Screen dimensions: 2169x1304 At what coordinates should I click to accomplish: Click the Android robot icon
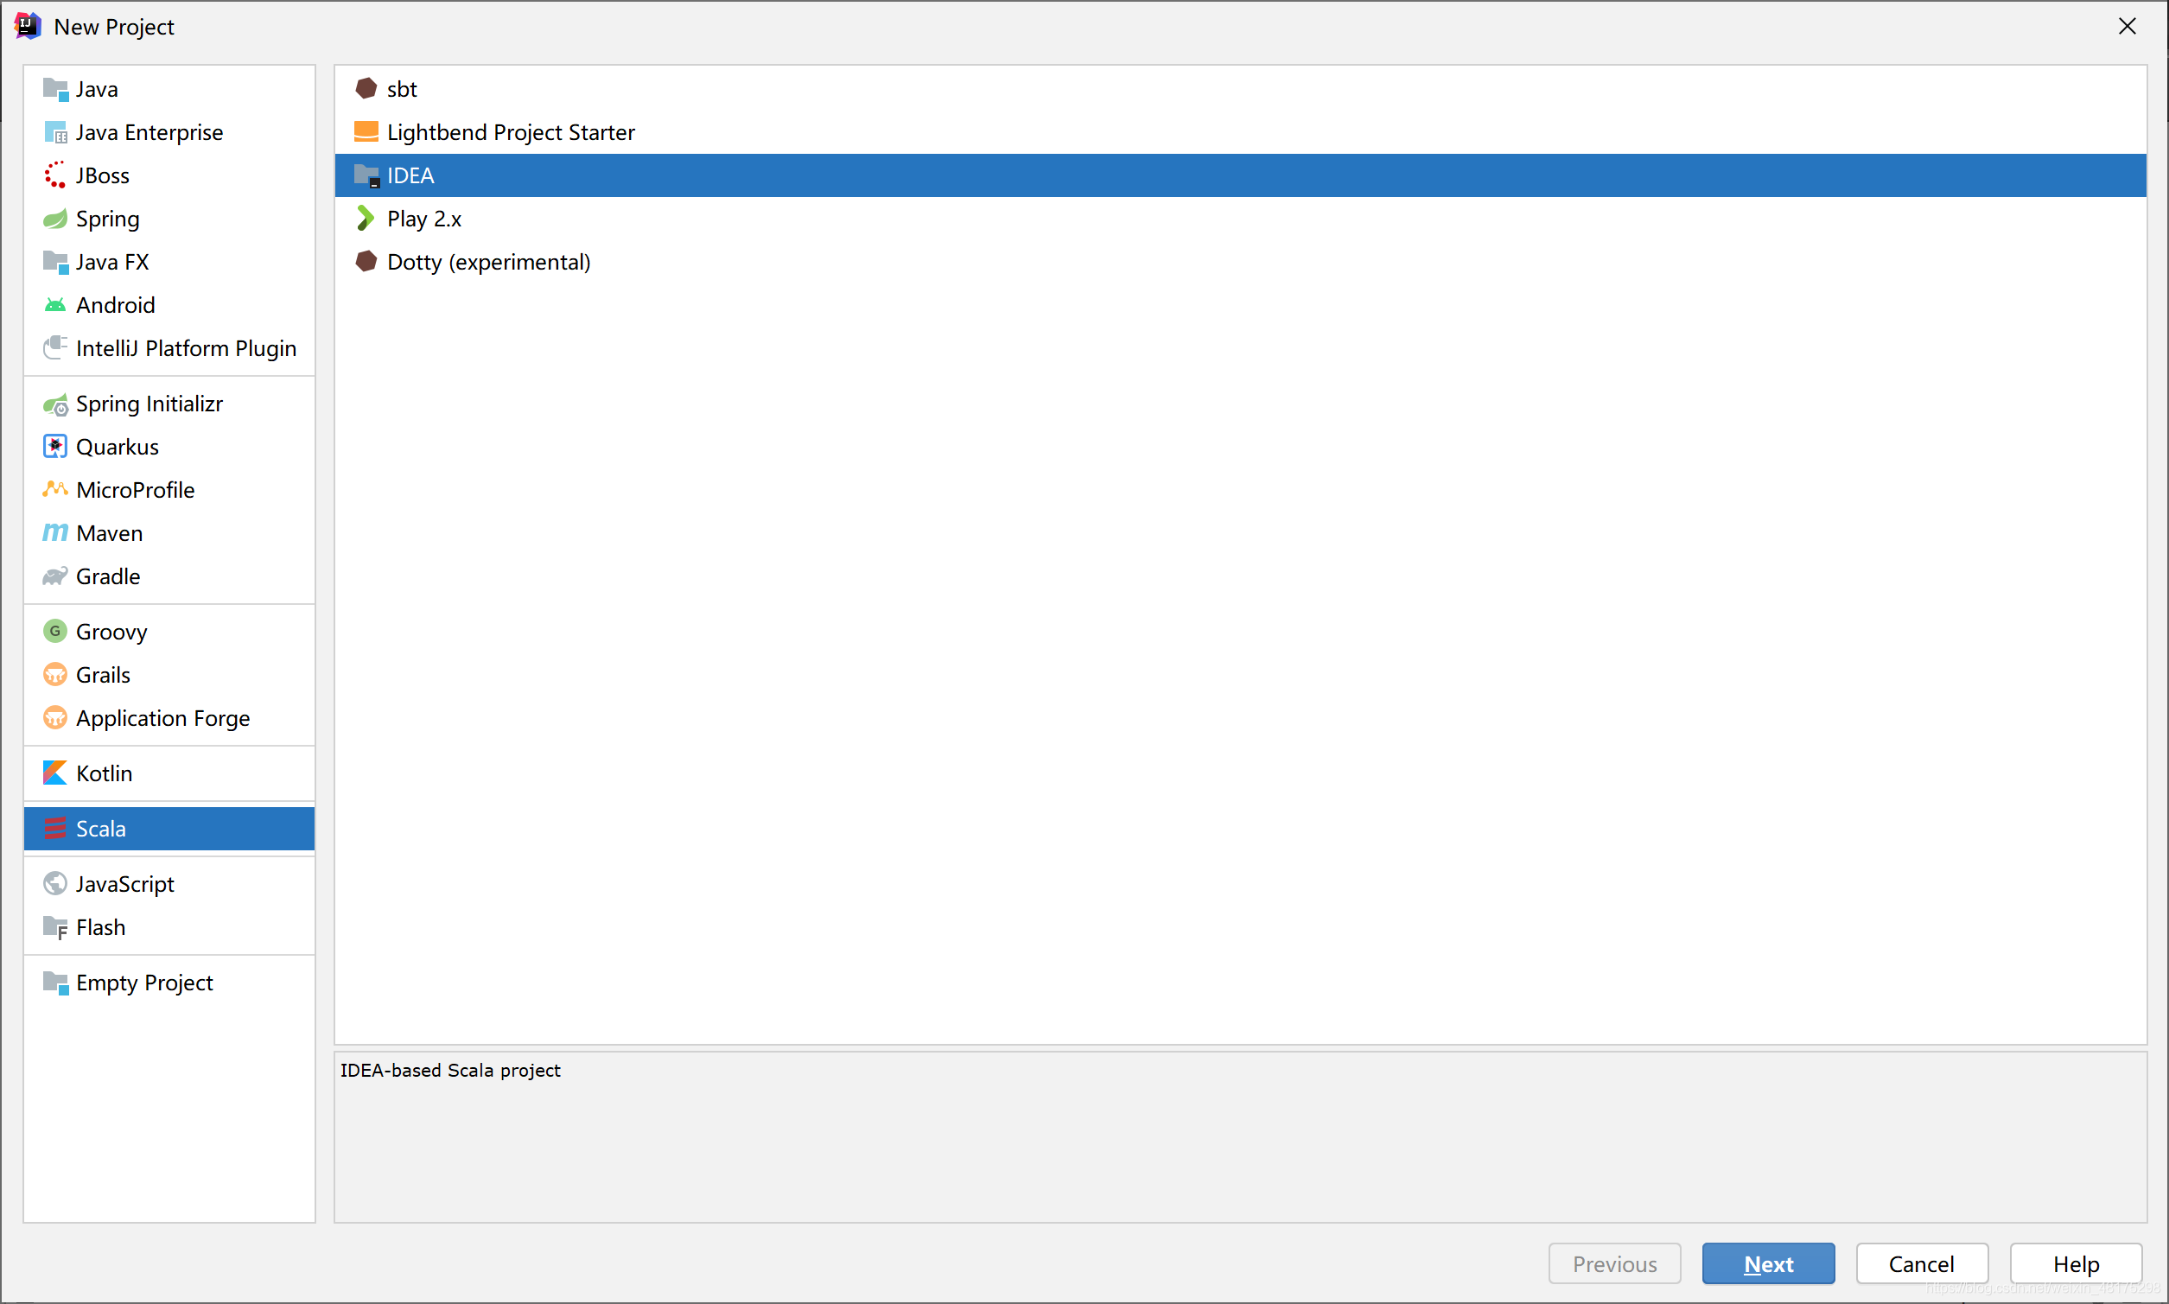[x=55, y=305]
